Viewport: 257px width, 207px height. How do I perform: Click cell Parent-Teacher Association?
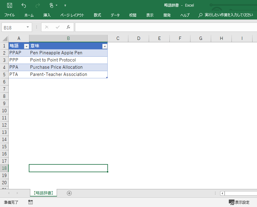coord(68,74)
